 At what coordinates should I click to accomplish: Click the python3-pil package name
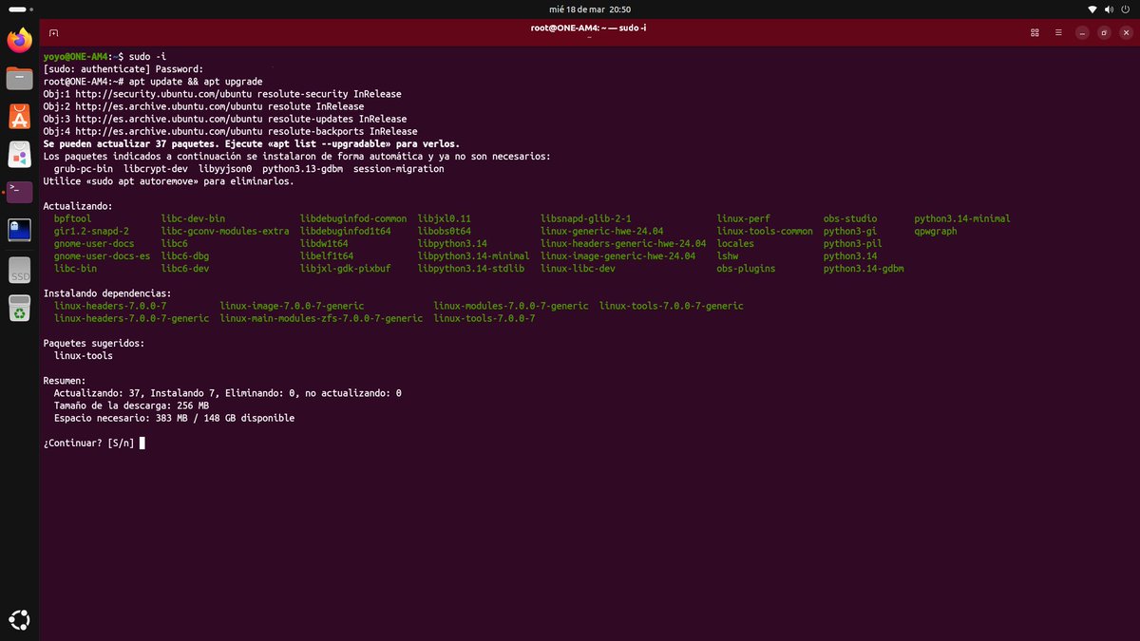[853, 244]
